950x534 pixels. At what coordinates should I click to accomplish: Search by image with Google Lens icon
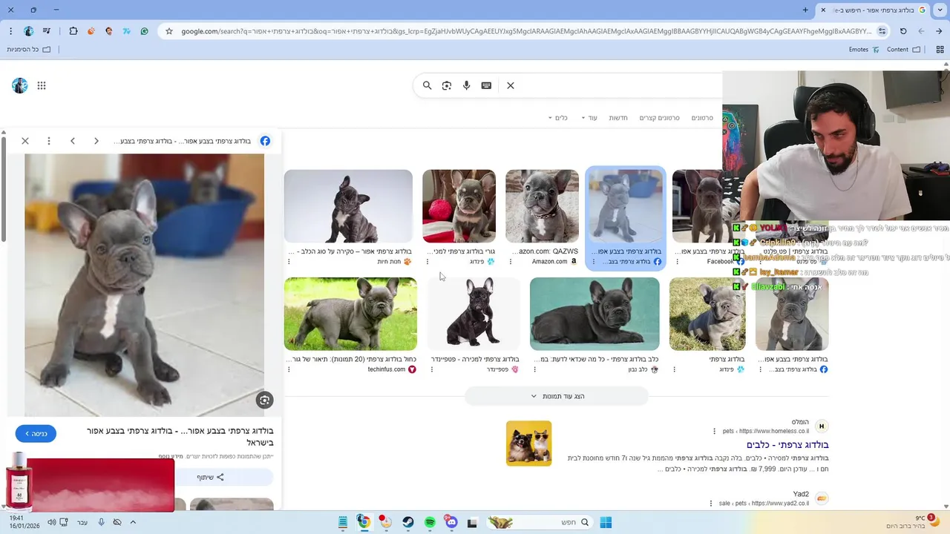447,85
